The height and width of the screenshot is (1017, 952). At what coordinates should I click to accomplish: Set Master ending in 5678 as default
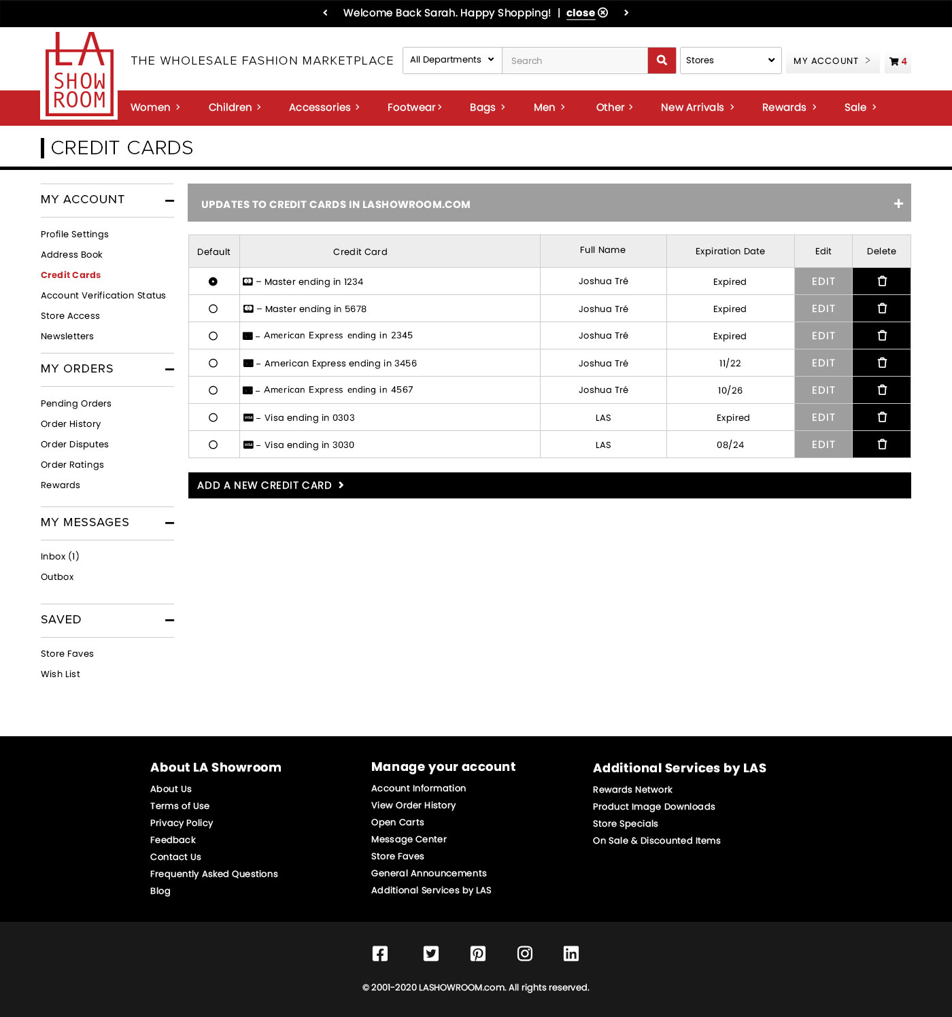pyautogui.click(x=213, y=309)
